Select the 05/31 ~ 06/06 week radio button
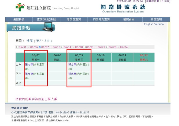 tap(17, 47)
